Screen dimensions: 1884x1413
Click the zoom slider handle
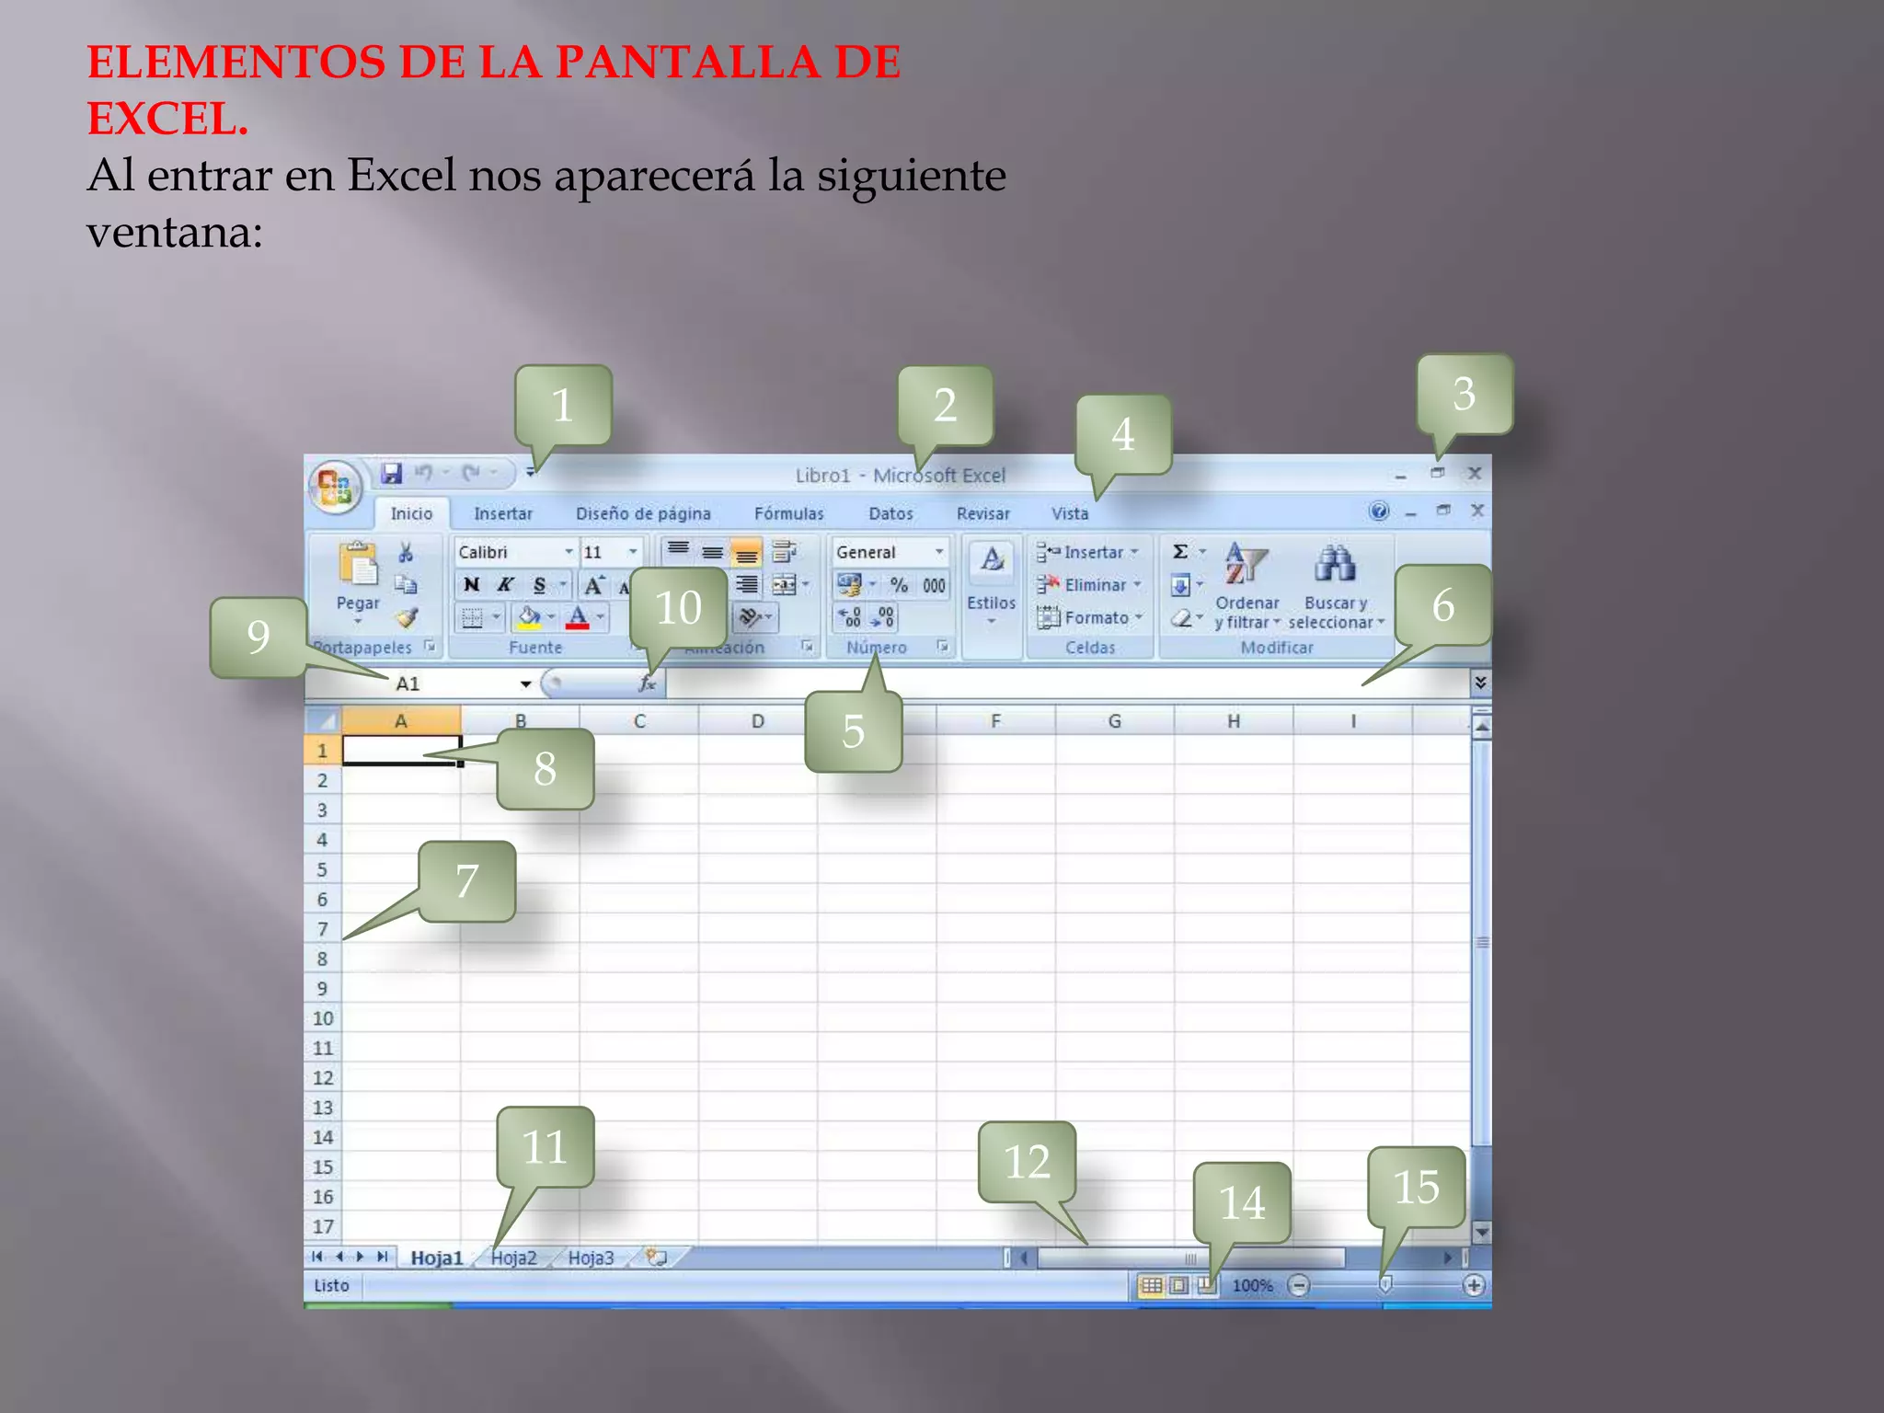click(x=1385, y=1285)
